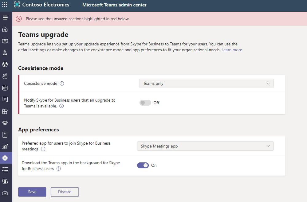Image resolution: width=307 pixels, height=202 pixels.
Task: Turn off Download Teams app in background
Action: [x=143, y=165]
